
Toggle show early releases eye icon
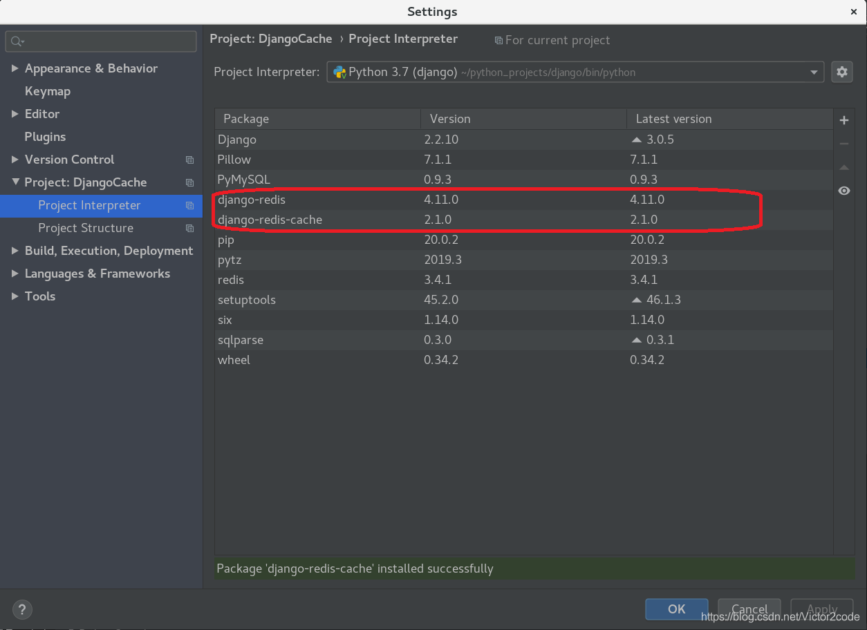click(x=843, y=191)
